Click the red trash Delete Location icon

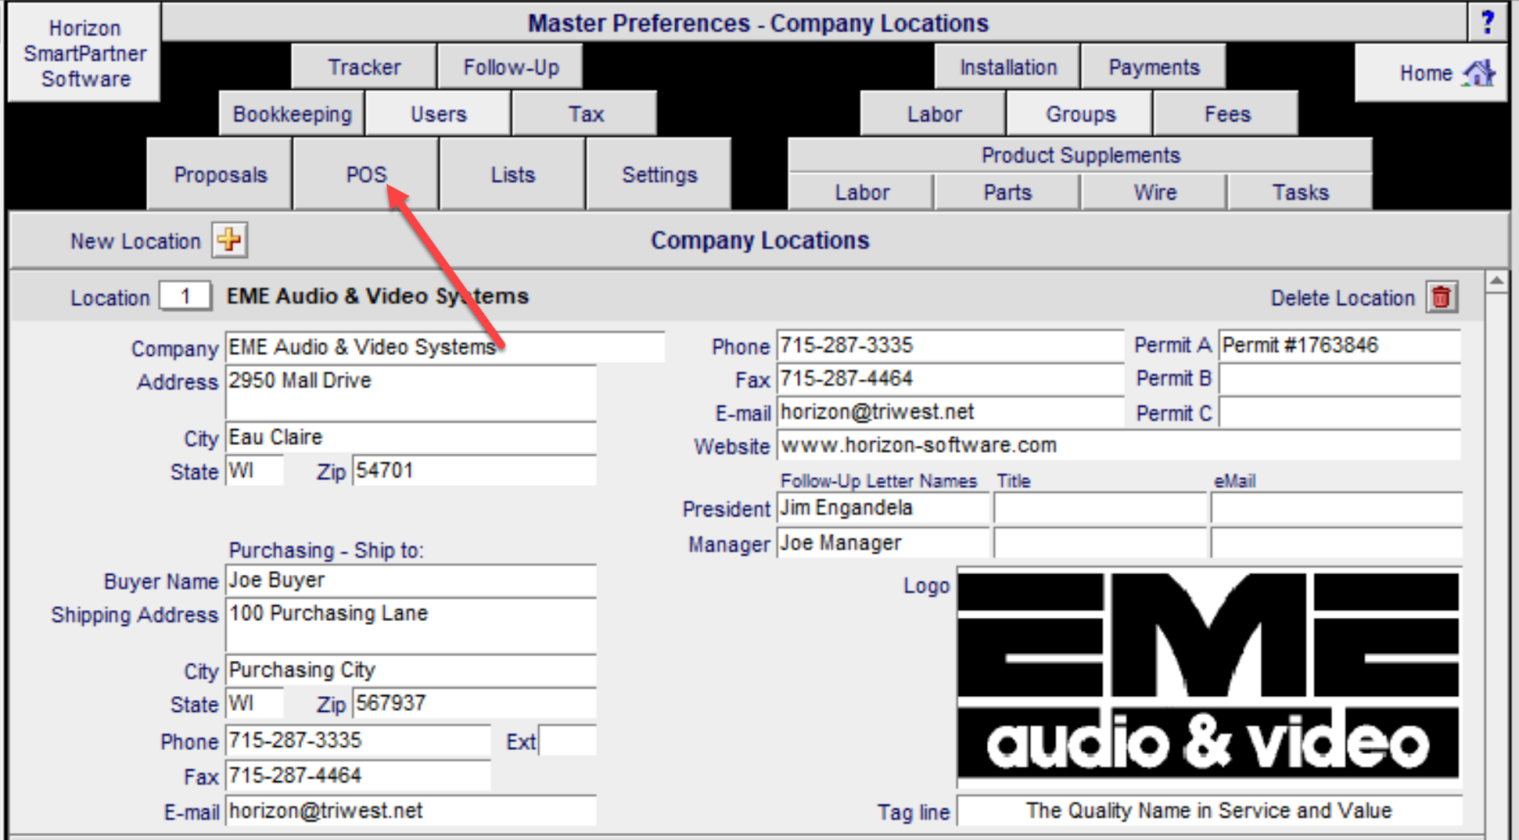(x=1442, y=297)
